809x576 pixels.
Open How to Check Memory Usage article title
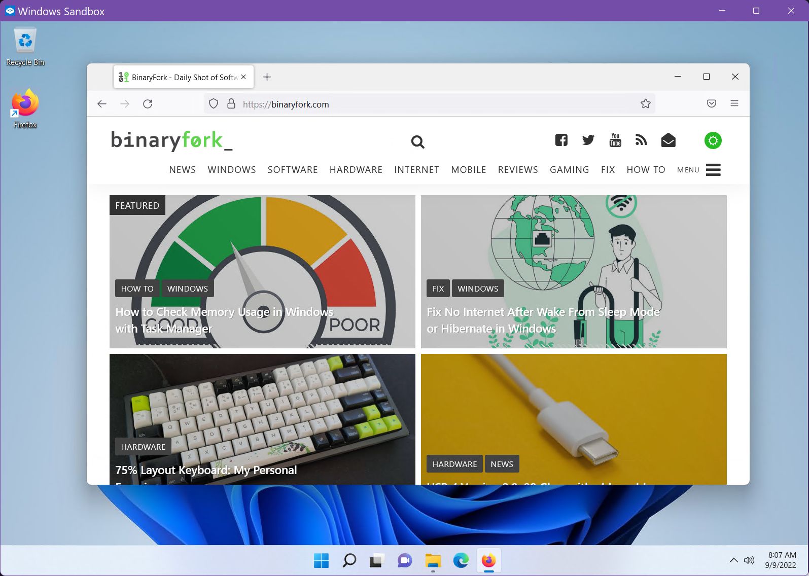click(x=224, y=320)
